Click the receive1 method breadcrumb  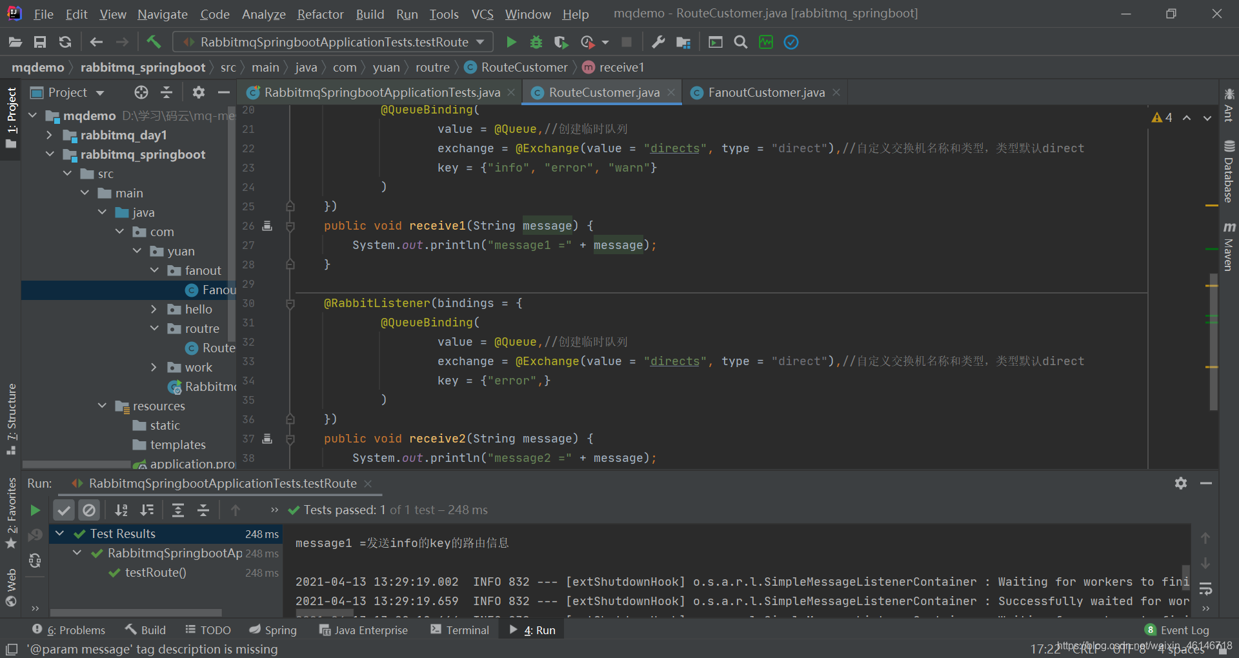613,67
